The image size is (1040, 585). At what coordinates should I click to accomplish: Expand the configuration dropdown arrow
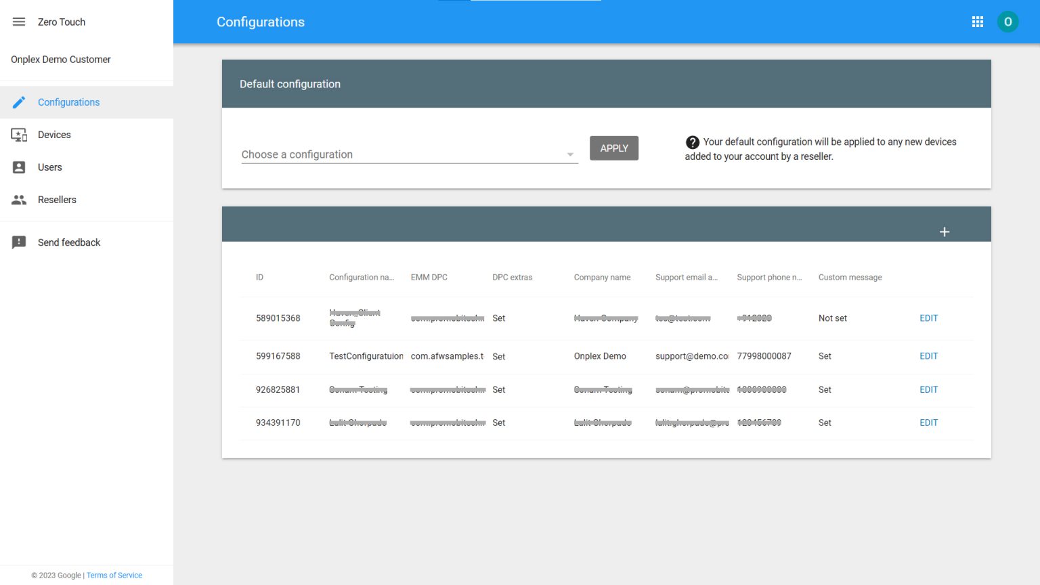[x=569, y=154]
